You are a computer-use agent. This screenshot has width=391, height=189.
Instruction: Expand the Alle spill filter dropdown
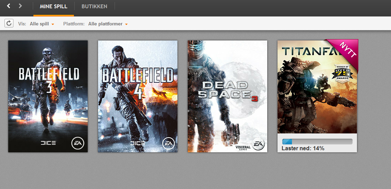(x=42, y=24)
